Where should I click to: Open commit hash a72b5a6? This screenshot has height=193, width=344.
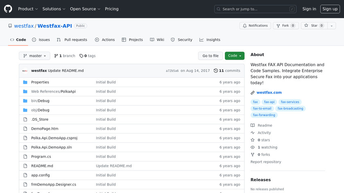coord(172,71)
